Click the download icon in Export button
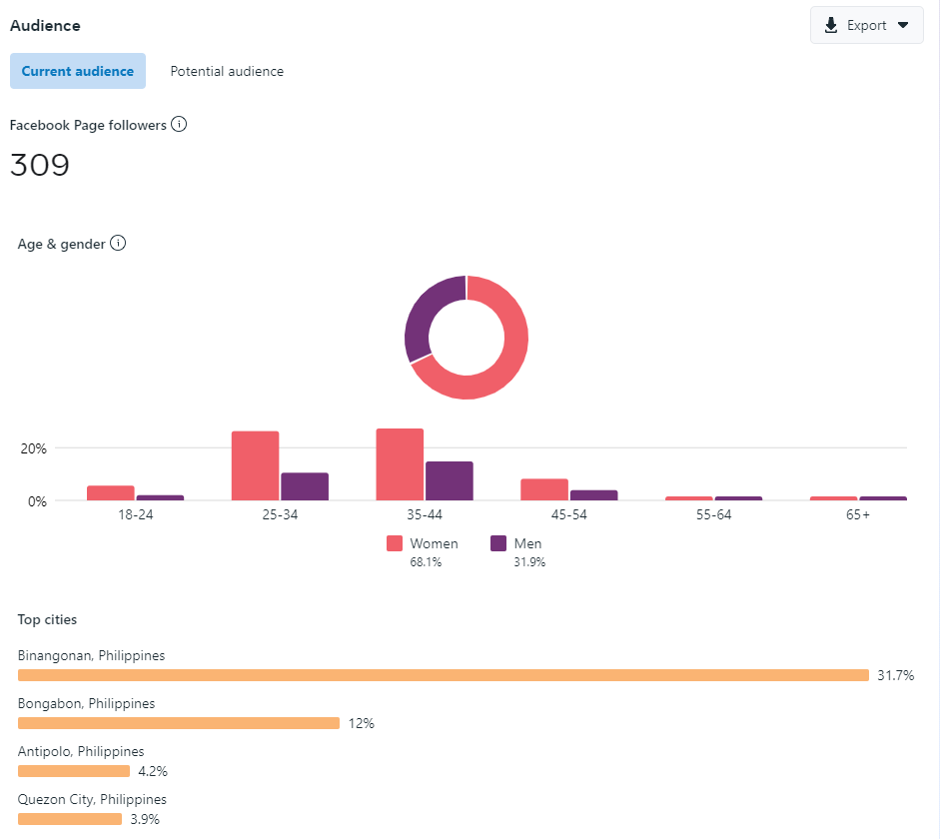This screenshot has width=940, height=839. (x=831, y=25)
